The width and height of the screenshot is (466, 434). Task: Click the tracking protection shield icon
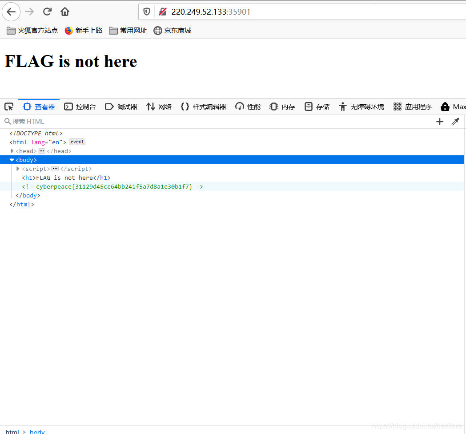point(147,12)
